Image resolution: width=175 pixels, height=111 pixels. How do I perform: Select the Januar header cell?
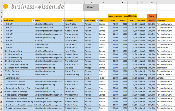pyautogui.click(x=113, y=20)
